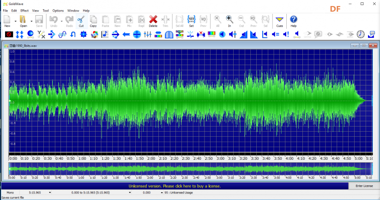380x200 pixels.
Task: Open the Tool menu
Action: point(46,11)
